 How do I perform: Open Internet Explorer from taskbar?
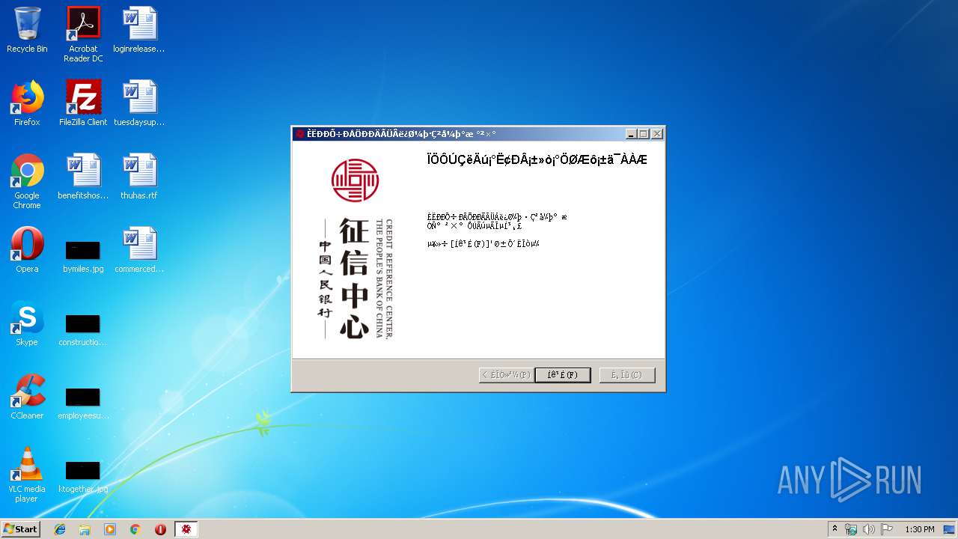coord(60,529)
